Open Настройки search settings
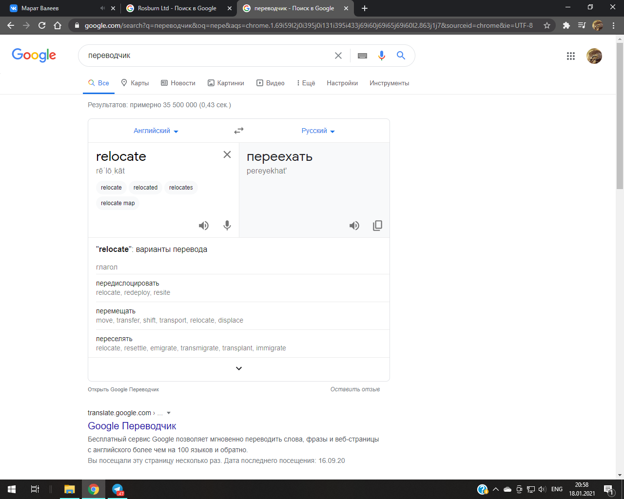Image resolution: width=624 pixels, height=499 pixels. pyautogui.click(x=342, y=83)
